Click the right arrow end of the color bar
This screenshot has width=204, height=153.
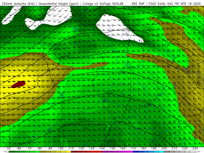[198, 152]
